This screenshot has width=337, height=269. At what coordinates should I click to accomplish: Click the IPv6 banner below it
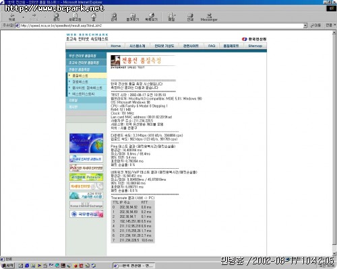point(86,168)
